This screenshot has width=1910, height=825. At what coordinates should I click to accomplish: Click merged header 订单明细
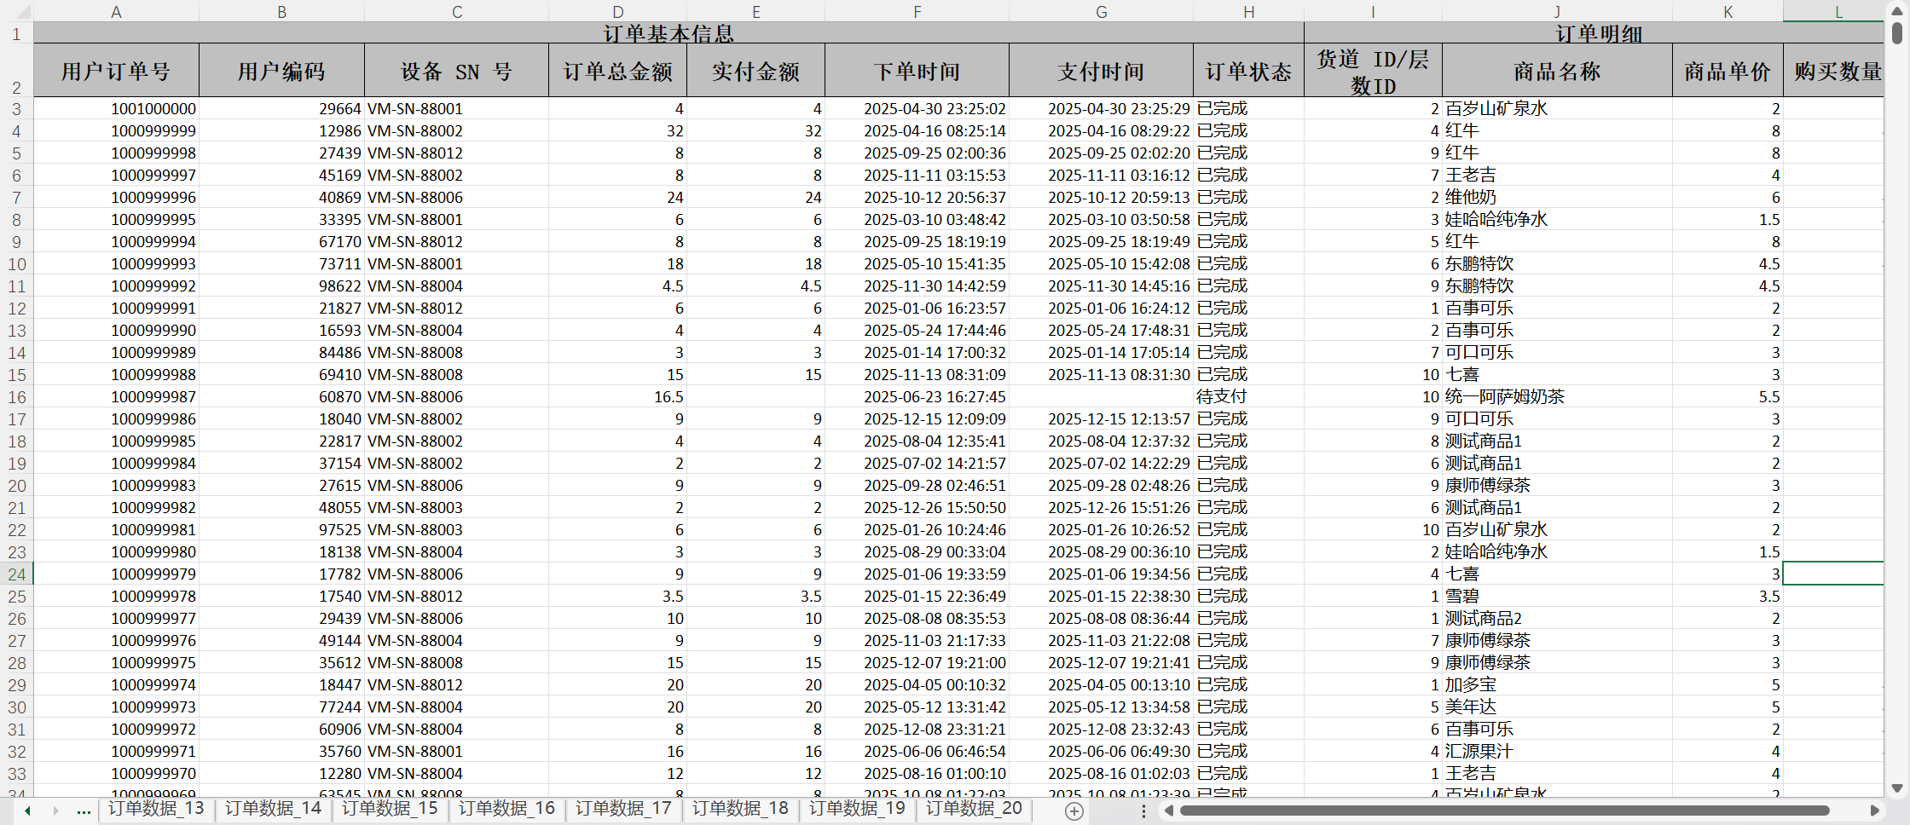pyautogui.click(x=1595, y=33)
